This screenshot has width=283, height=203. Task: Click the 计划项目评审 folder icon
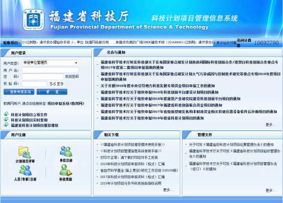click(24, 153)
